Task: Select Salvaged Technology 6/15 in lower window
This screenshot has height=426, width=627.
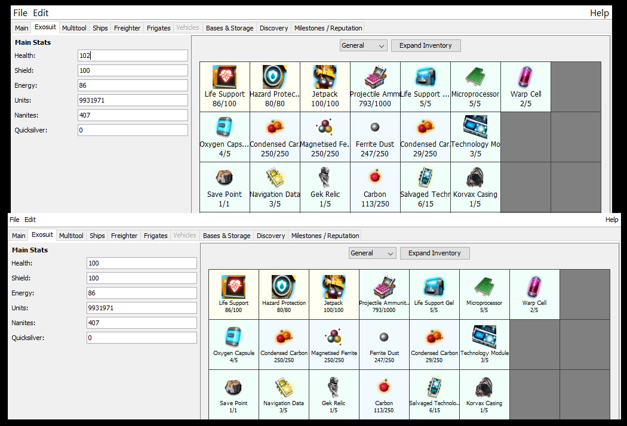Action: click(434, 394)
